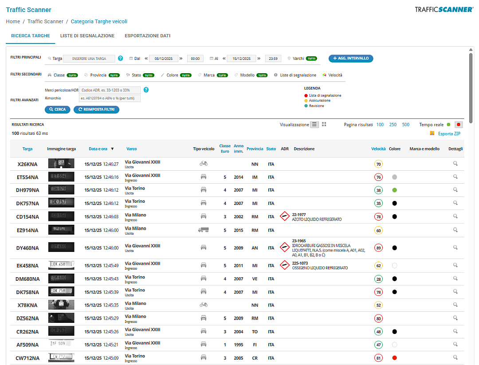
Task: Open the Varchi TUTTI filter dropdown
Action: pyautogui.click(x=312, y=59)
